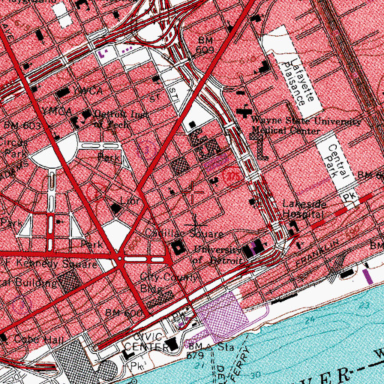Select the "University of Detroit" label
This screenshot has width=384, height=384.
pos(218,255)
